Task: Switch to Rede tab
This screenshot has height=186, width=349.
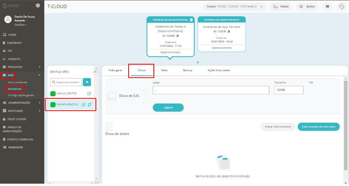Action: [x=164, y=70]
